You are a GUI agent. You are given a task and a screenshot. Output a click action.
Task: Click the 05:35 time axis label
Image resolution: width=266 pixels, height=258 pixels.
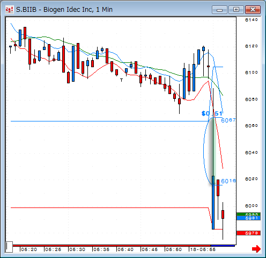pos(101,249)
